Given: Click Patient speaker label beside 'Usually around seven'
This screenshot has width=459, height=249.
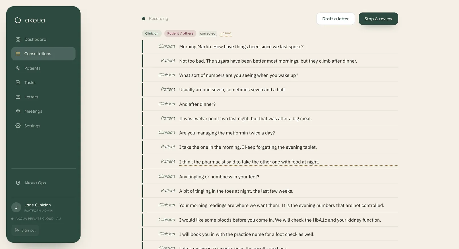Looking at the screenshot, I should tap(168, 89).
